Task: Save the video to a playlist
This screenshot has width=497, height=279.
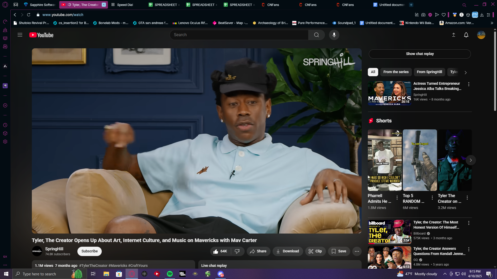Action: [339, 251]
